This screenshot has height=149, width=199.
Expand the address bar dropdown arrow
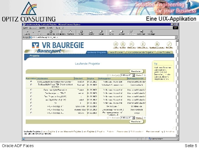[176, 37]
